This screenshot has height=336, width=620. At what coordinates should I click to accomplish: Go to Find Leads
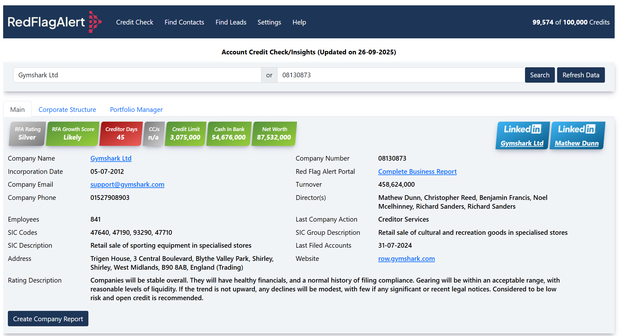231,22
